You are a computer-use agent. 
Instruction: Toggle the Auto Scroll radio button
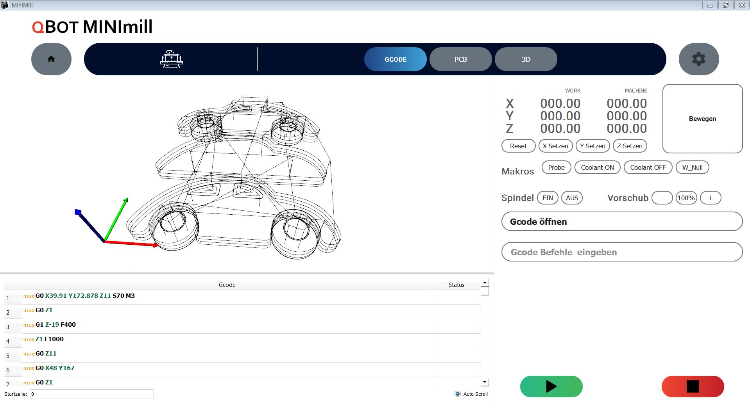pyautogui.click(x=458, y=394)
